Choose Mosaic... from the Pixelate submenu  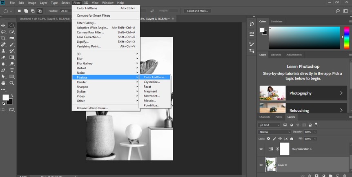click(x=149, y=100)
